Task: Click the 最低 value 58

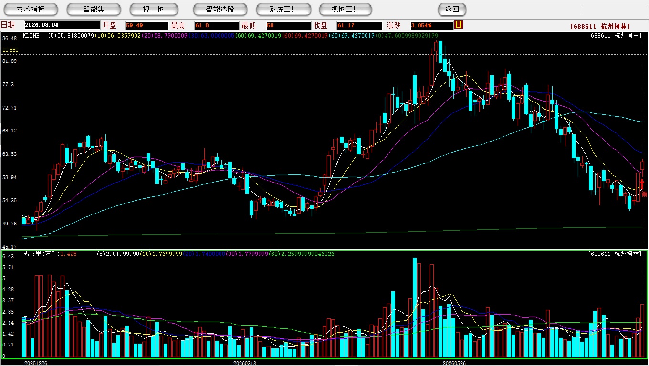Action: pyautogui.click(x=289, y=25)
